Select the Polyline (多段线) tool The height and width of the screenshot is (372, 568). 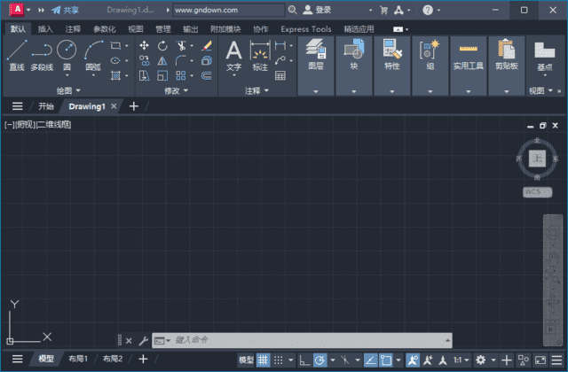point(42,55)
